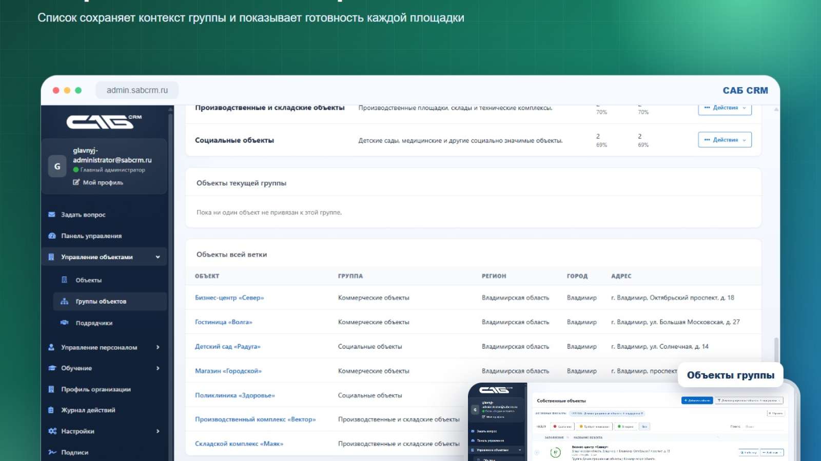Click the envelope icon beside Задать вопрос

click(52, 215)
